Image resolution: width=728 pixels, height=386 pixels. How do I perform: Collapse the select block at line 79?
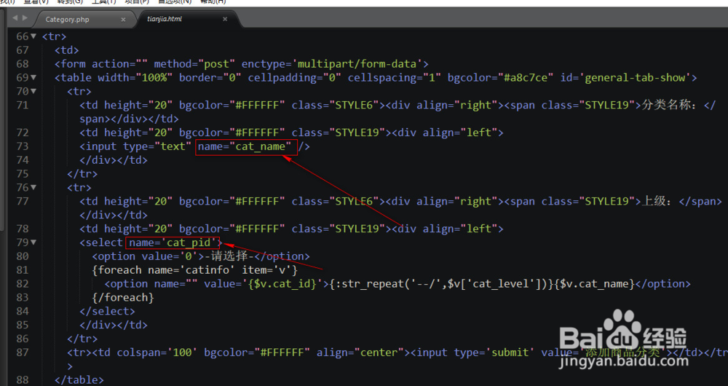click(33, 243)
